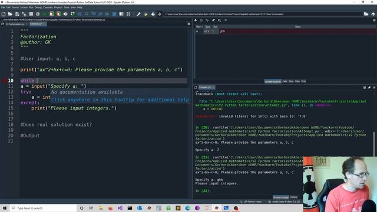Screen dimensions: 377x212
Task: Open the Edit menu
Action: click(8, 8)
